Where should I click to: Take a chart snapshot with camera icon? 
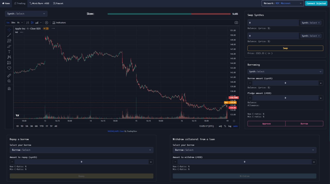pos(236,23)
